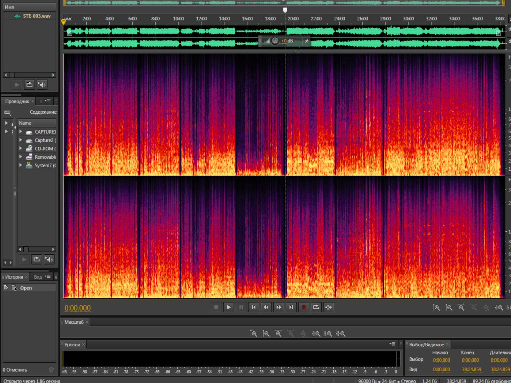
Task: Switch to the Вид tab
Action: pos(38,277)
